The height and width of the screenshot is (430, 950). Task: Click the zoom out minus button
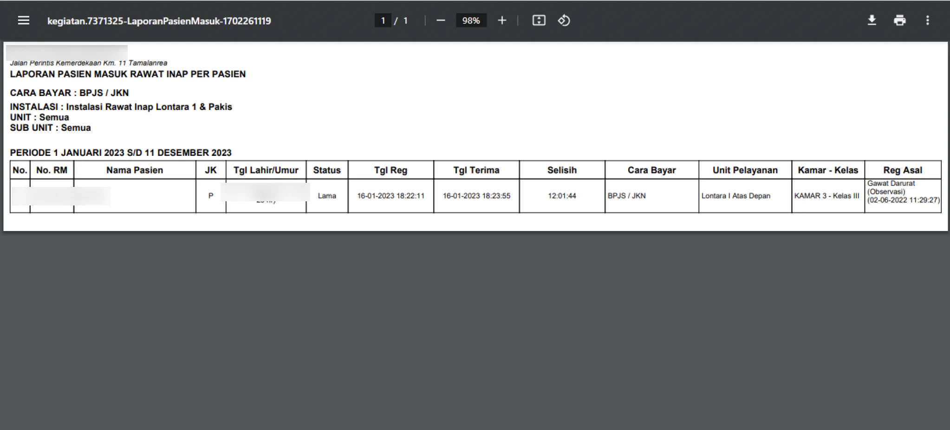pos(441,20)
